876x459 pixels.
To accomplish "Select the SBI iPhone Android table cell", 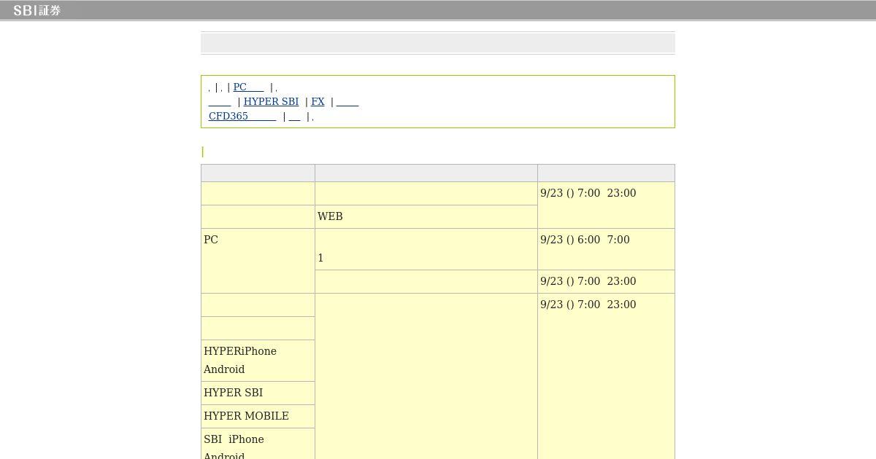I will click(258, 444).
